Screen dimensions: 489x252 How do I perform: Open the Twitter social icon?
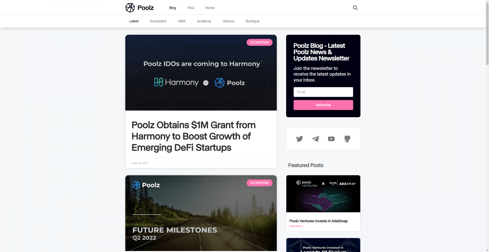300,139
